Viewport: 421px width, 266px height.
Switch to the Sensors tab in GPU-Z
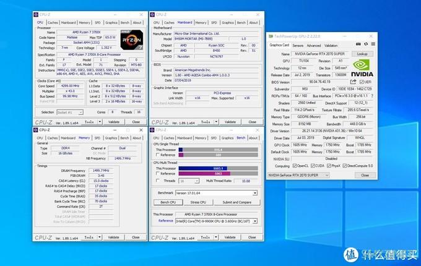(x=298, y=46)
